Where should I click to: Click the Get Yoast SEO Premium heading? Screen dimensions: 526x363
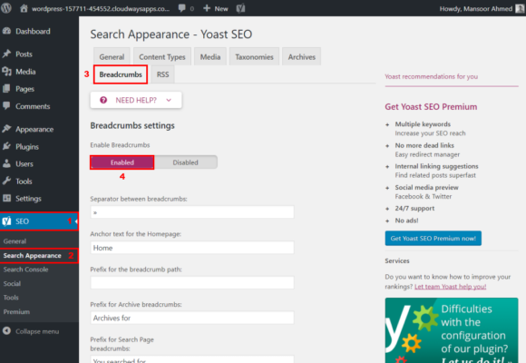(431, 107)
